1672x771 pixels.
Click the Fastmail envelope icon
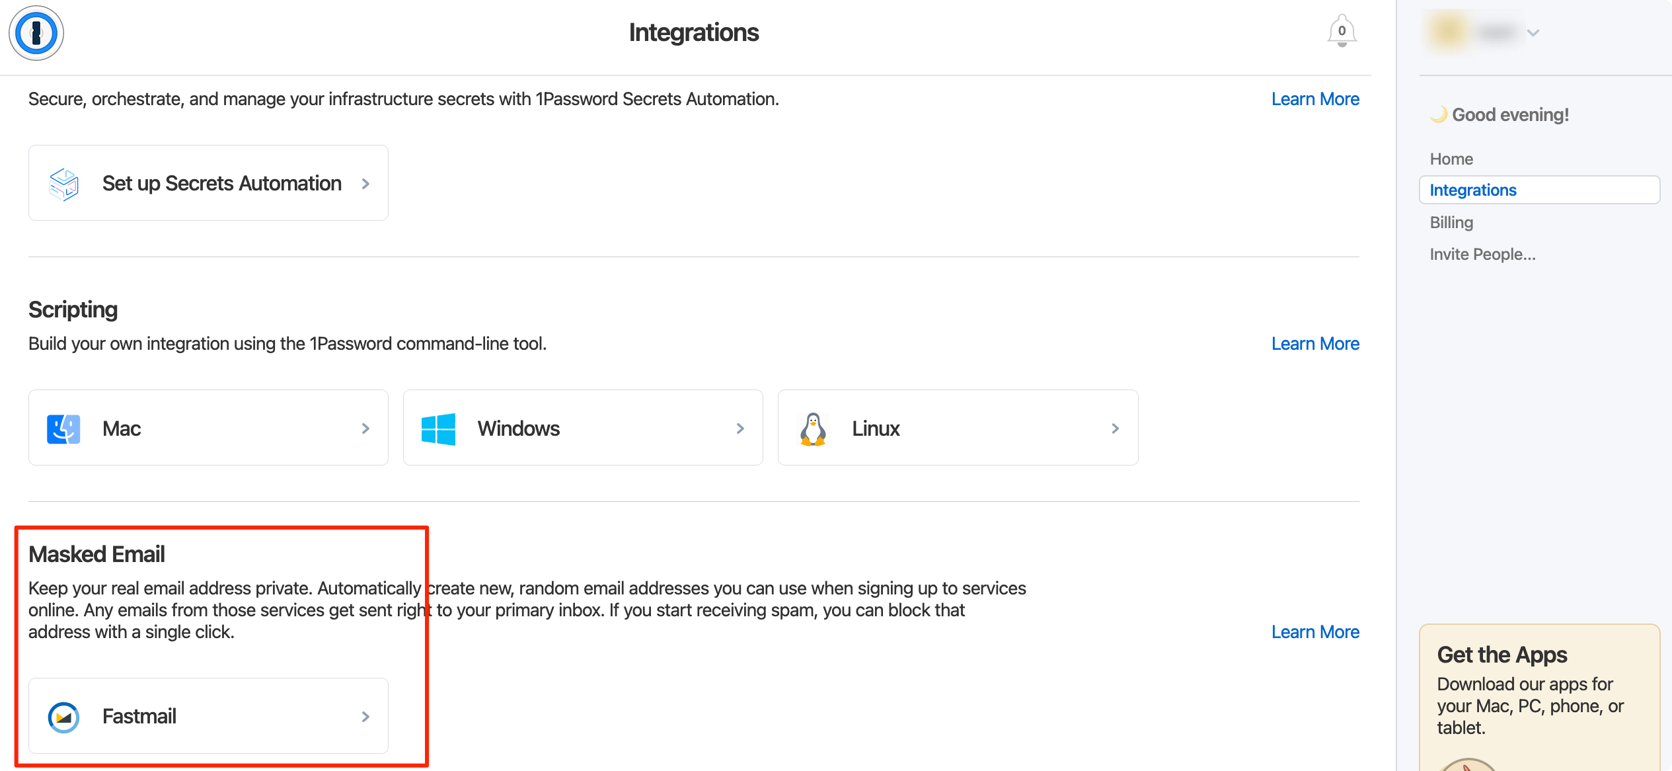click(64, 717)
